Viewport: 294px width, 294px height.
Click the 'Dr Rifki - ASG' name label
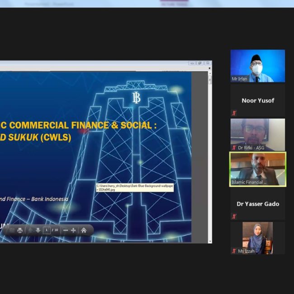(x=251, y=148)
